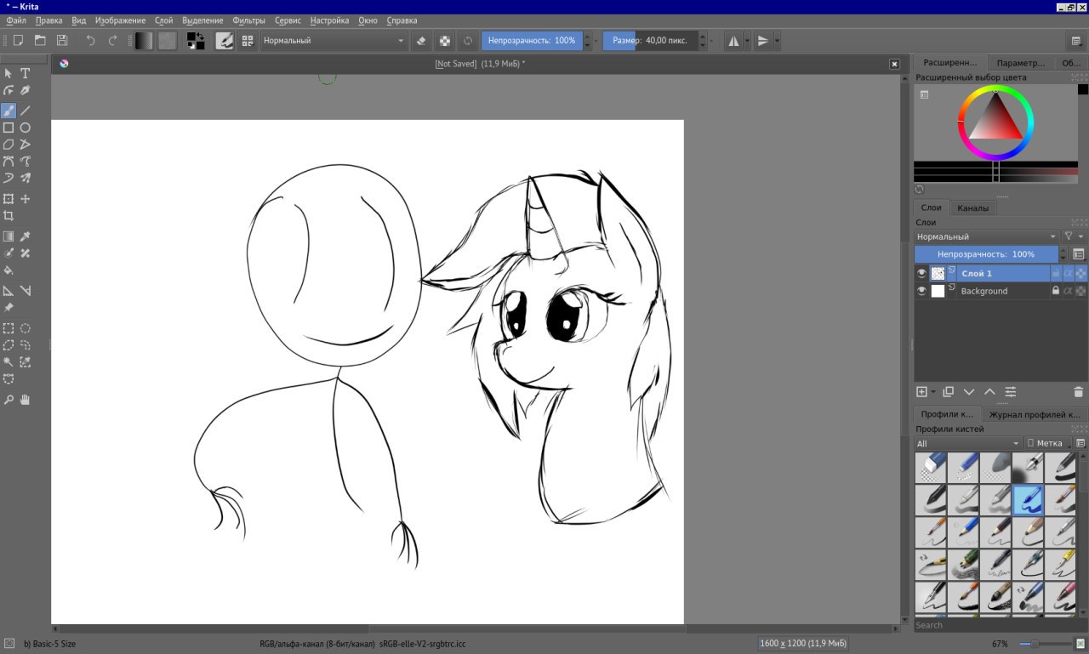
Task: Click the Redo arrow in the toolbar
Action: click(x=112, y=40)
